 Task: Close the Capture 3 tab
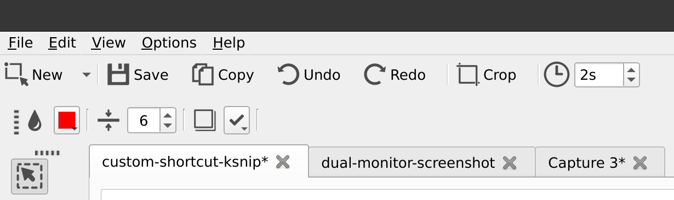[x=640, y=163]
